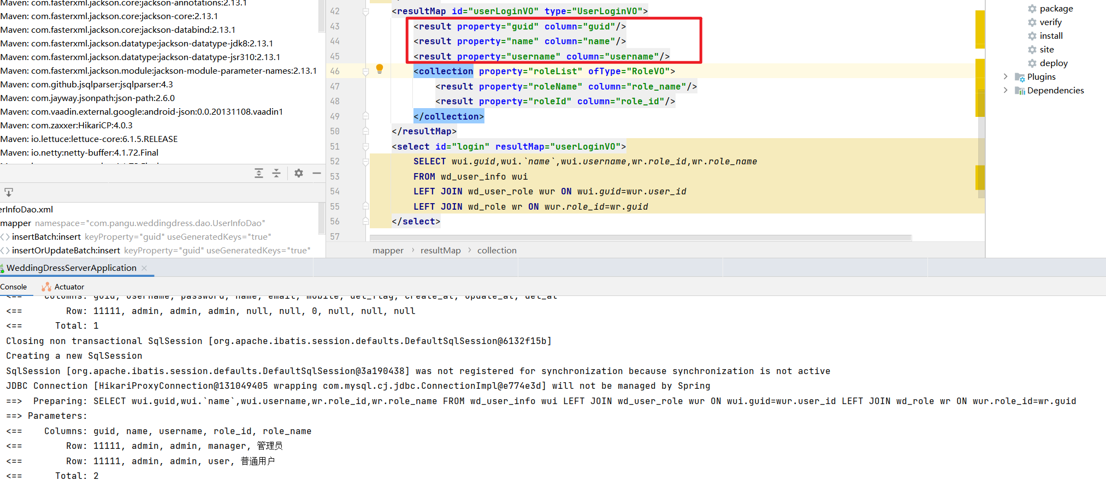
Task: Expand the Plugins node in Maven panel
Action: [x=1006, y=77]
